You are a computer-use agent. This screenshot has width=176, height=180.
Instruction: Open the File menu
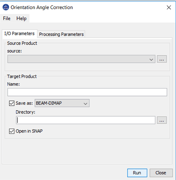7,18
